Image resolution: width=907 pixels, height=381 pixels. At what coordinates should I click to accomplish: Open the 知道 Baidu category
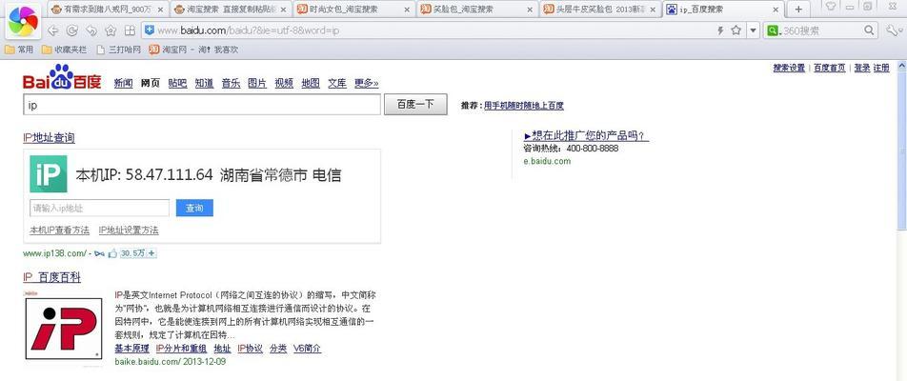pyautogui.click(x=204, y=83)
